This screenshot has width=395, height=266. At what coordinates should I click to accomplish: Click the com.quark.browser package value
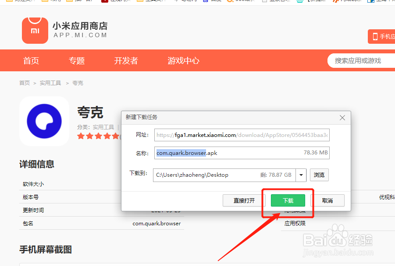157,223
